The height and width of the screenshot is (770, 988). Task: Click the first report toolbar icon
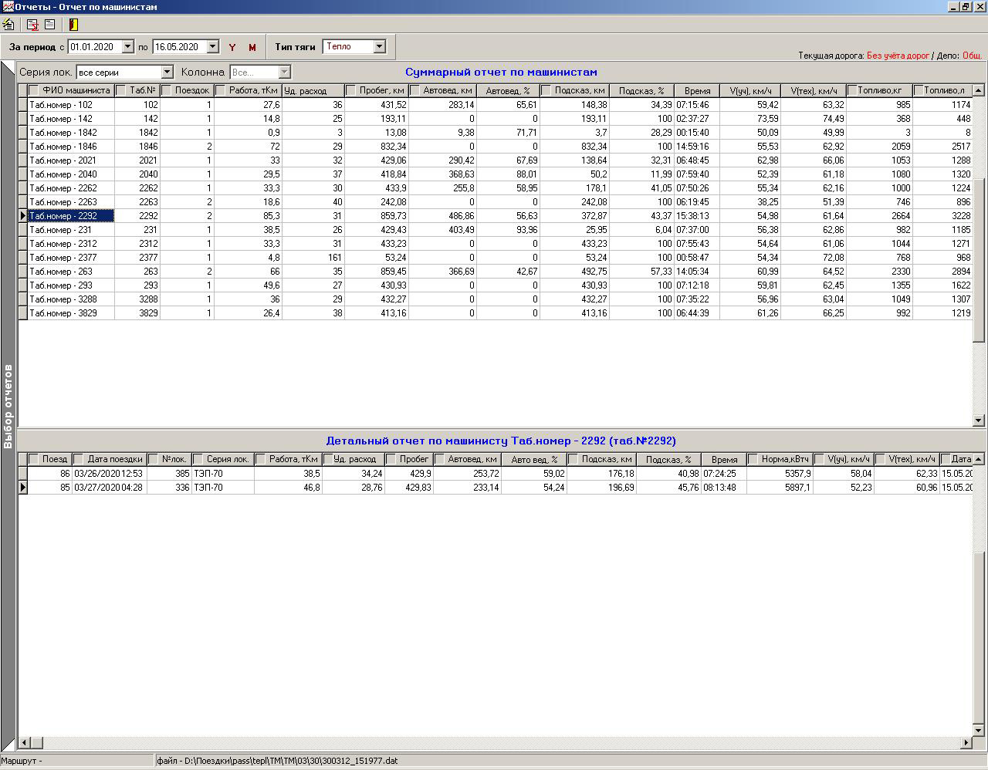(8, 25)
